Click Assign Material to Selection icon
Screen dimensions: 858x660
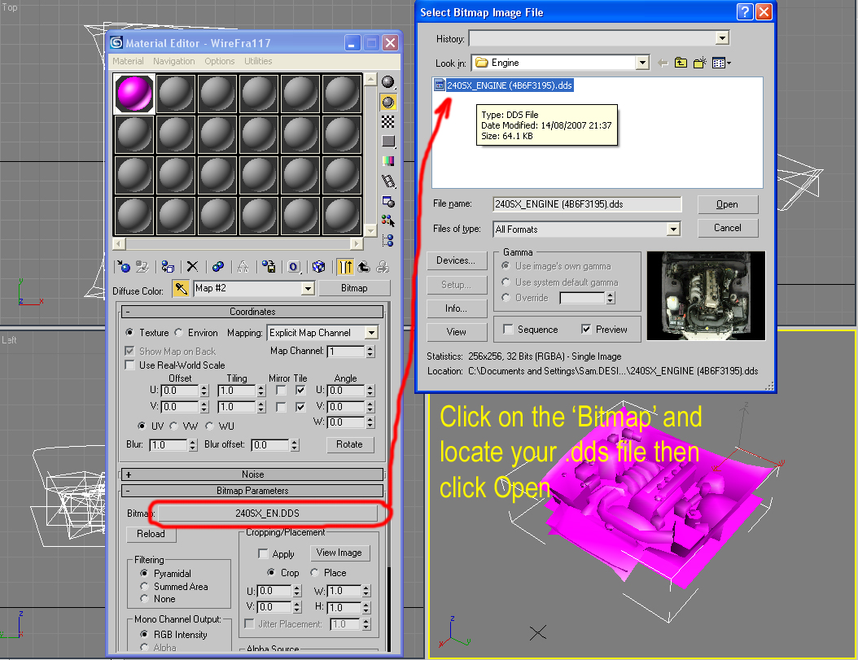(x=168, y=266)
